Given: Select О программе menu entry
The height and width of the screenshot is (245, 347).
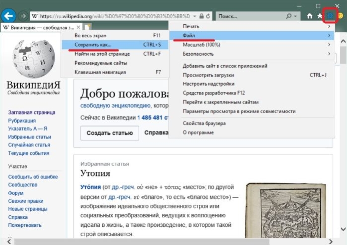Looking at the screenshot, I should click(252, 133).
